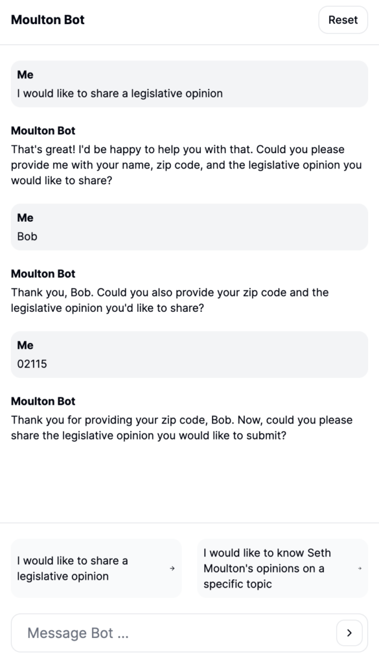379x664 pixels.
Task: Click arrow icon on Seth Moulton suggestion
Action: 360,568
